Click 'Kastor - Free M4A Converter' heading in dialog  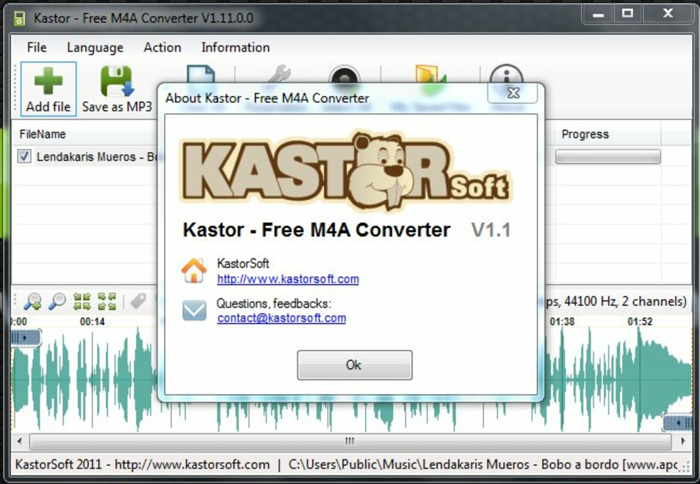(316, 230)
